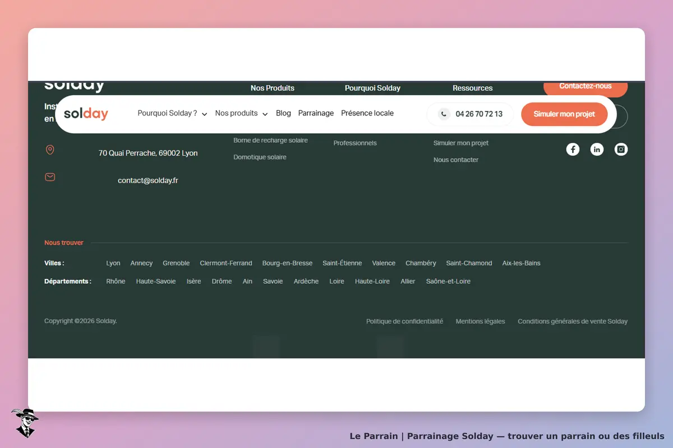
Task: Open Borne de recharge solaire link
Action: [270, 141]
